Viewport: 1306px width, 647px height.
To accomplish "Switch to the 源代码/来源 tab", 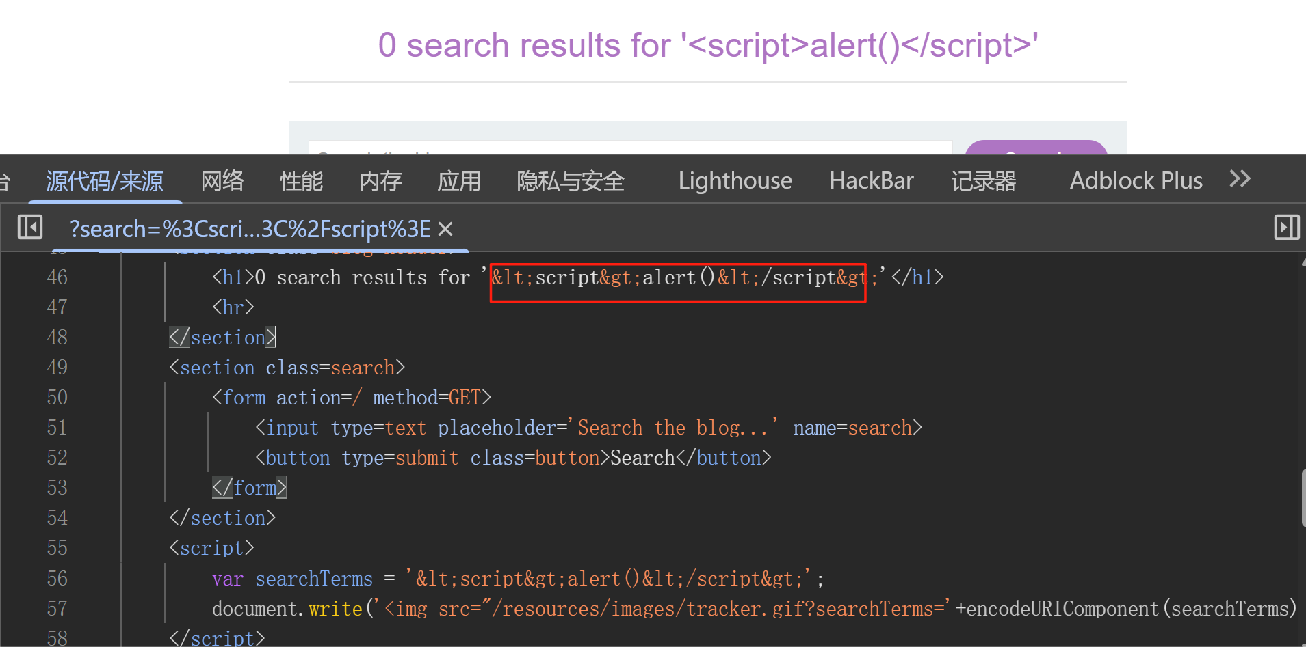I will [105, 181].
